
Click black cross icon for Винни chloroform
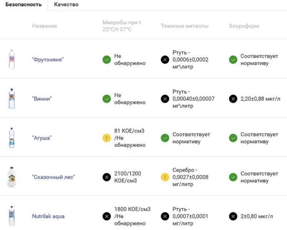[x=233, y=99]
